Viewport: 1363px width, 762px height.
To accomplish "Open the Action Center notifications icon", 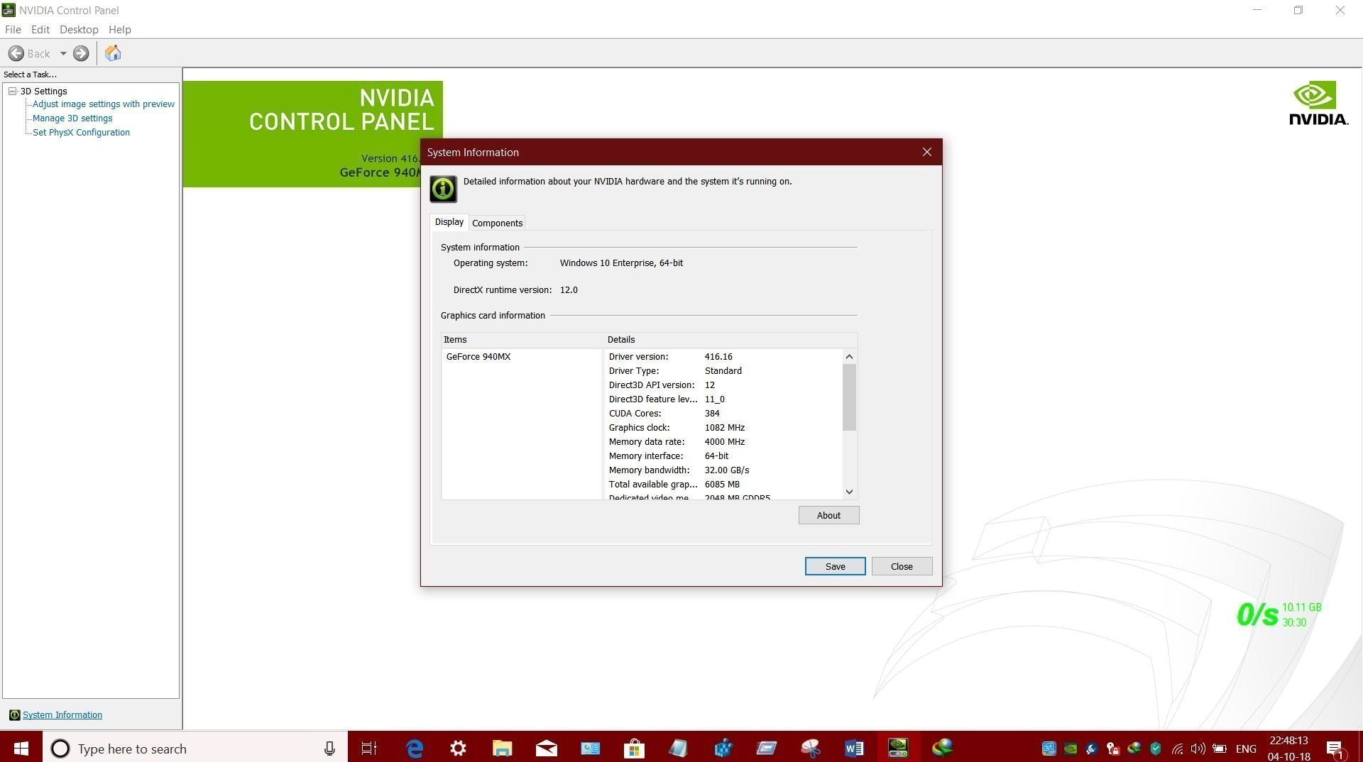I will pyautogui.click(x=1335, y=749).
